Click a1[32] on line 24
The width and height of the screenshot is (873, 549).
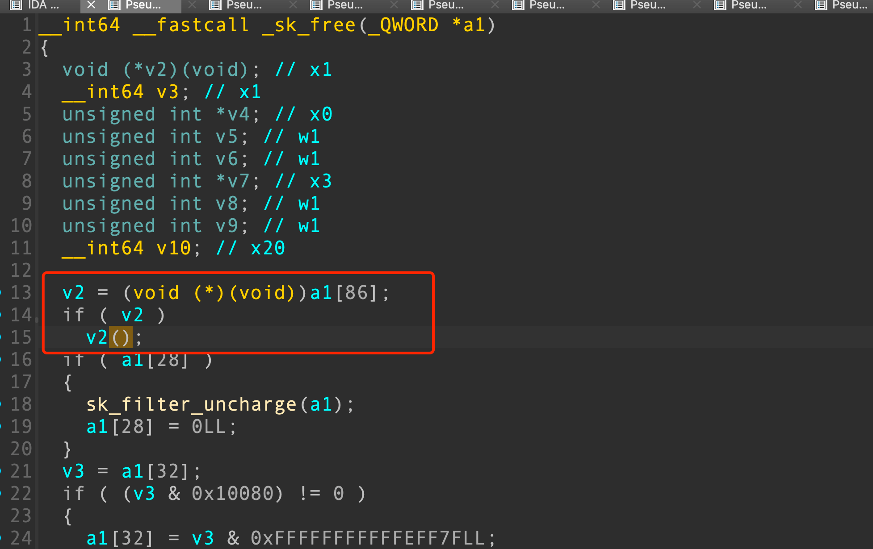coord(120,538)
